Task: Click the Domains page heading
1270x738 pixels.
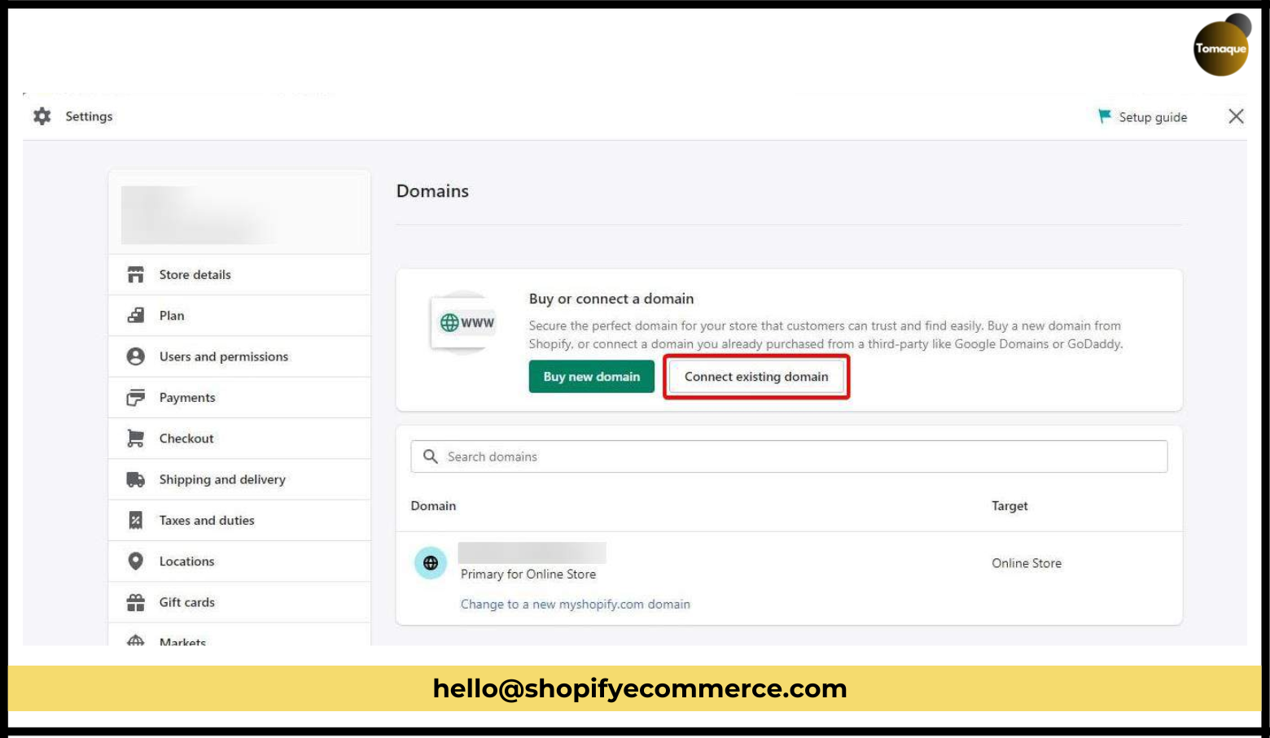Action: coord(432,191)
